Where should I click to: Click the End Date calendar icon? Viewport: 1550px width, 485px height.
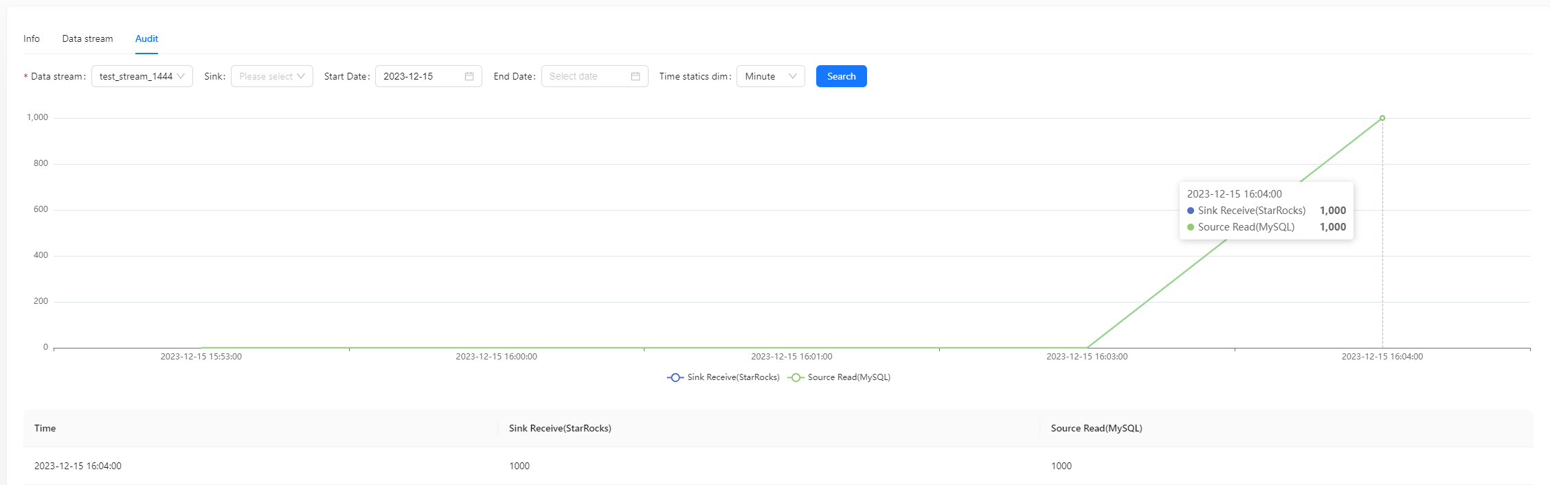pos(636,76)
